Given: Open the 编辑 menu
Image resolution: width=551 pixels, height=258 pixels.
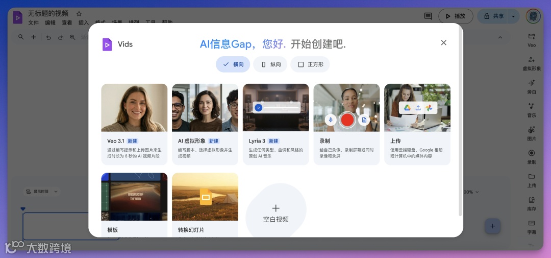Looking at the screenshot, I should [x=50, y=22].
